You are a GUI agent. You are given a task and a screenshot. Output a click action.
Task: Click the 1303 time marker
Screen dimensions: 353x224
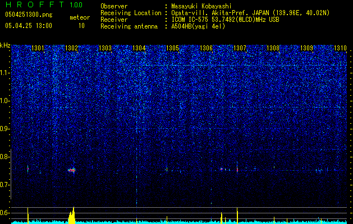click(105, 48)
